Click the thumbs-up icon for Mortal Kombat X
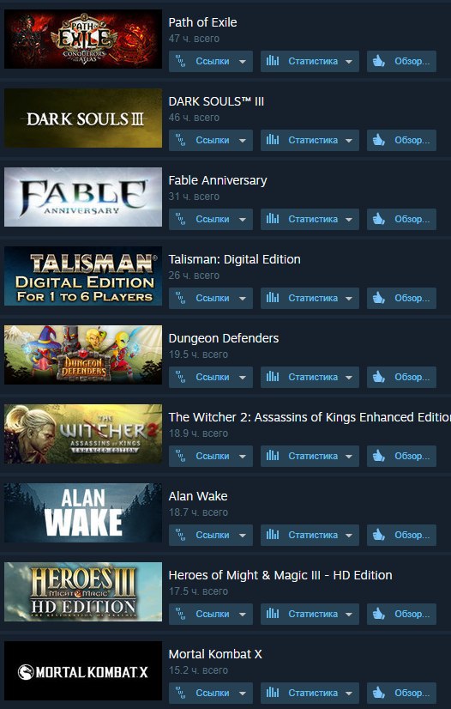Image resolution: width=451 pixels, height=709 pixels. [x=379, y=693]
